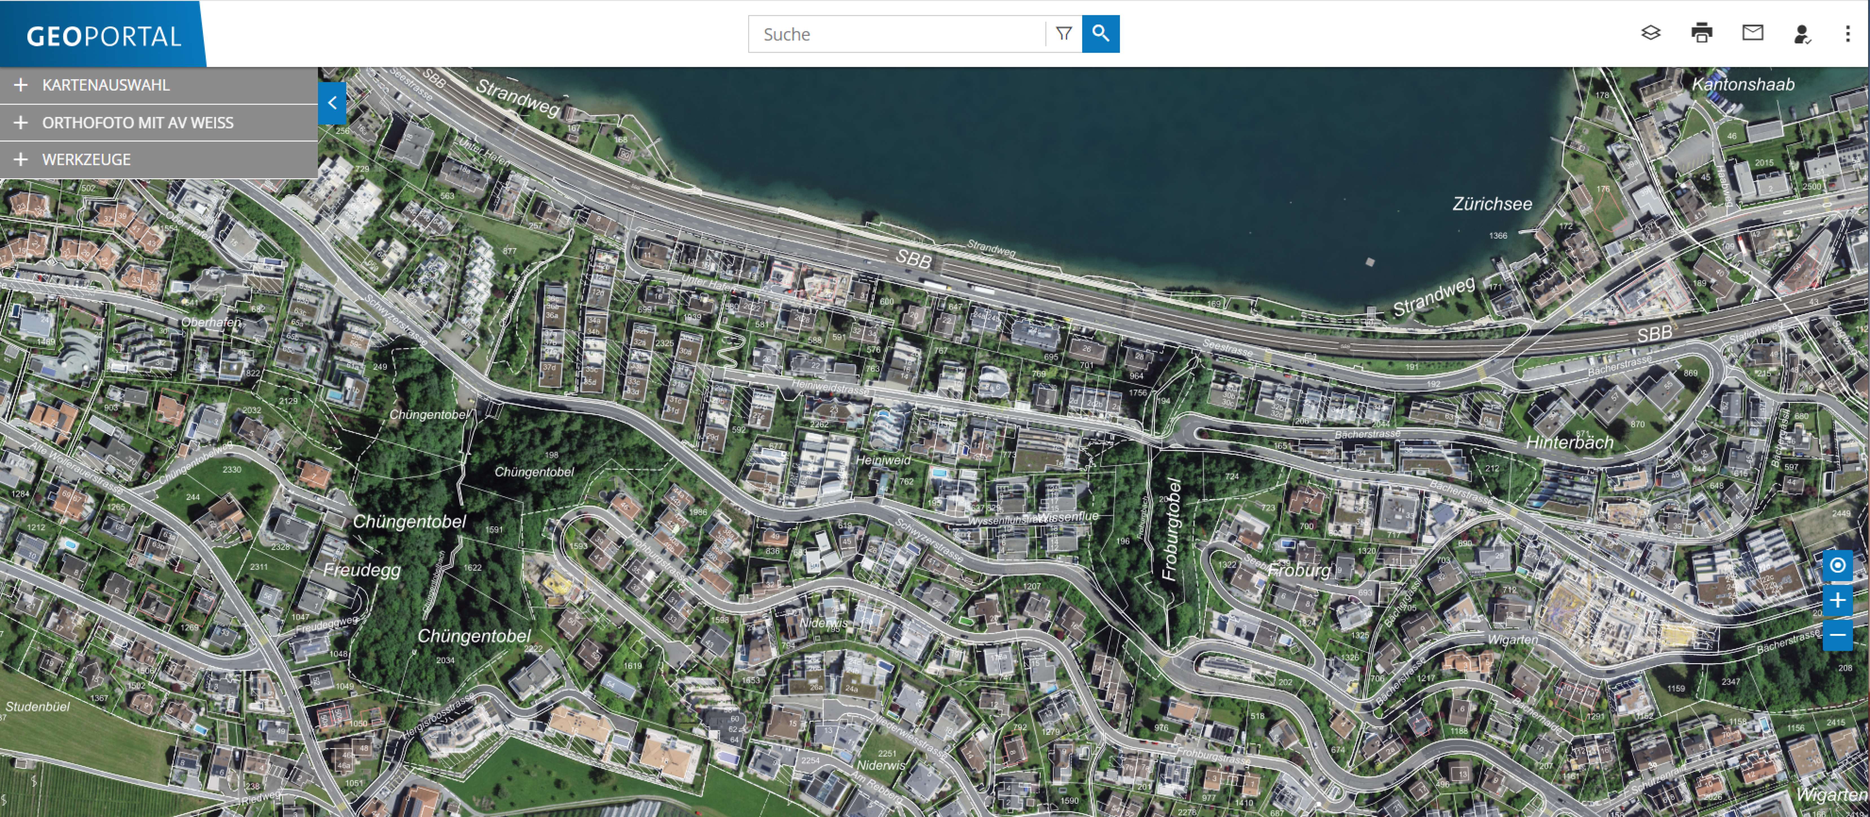This screenshot has width=1870, height=817.
Task: Click the Wyssenfluhstrasse street label
Action: 1008,520
